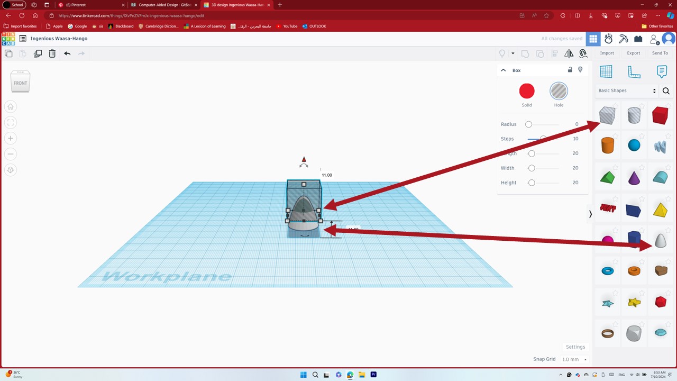Click the Align tool icon

coord(554,53)
